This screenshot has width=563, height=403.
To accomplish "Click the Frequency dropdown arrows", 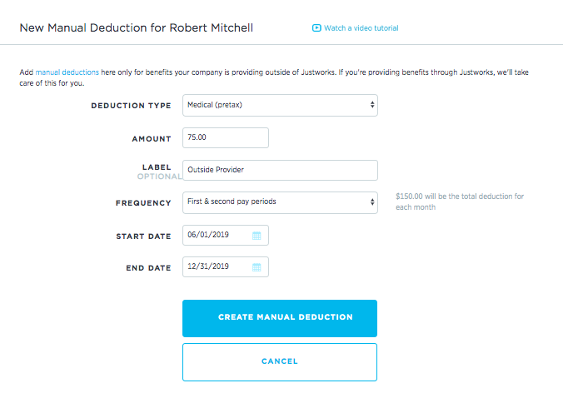I will click(x=372, y=202).
